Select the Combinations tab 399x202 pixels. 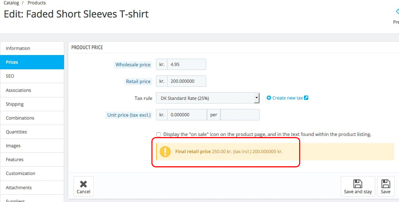(x=32, y=118)
